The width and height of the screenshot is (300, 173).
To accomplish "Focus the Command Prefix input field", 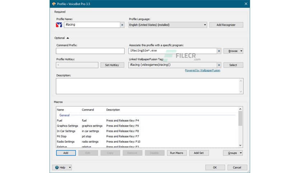I will click(90, 51).
